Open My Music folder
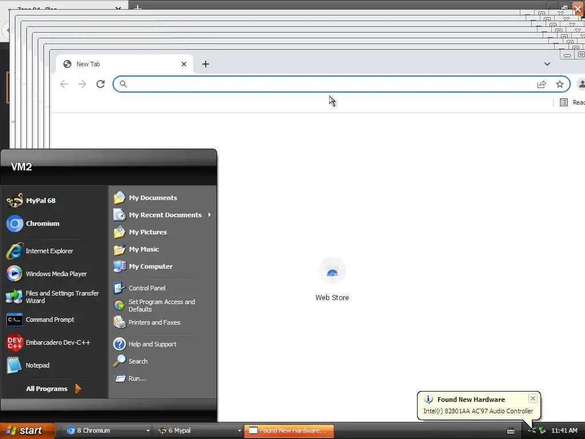The height and width of the screenshot is (439, 585). [163, 249]
